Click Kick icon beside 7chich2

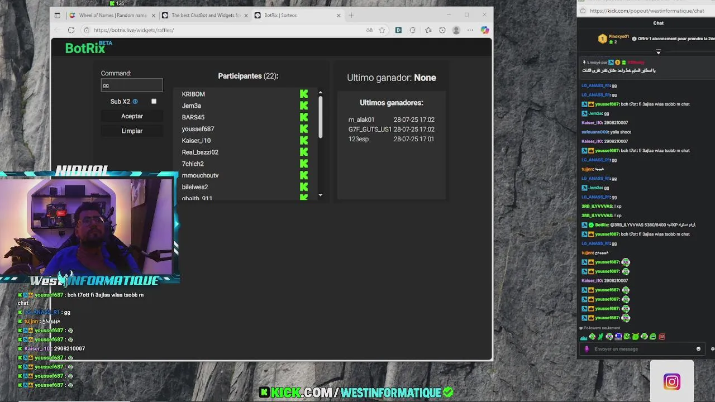click(x=304, y=164)
